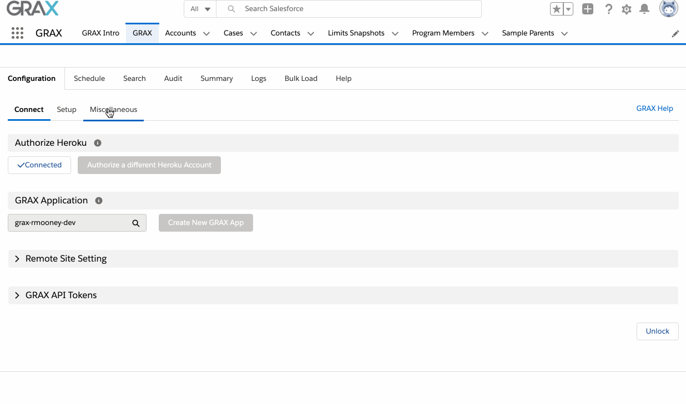Open the Limits Snapshots dropdown chevron

pyautogui.click(x=395, y=33)
